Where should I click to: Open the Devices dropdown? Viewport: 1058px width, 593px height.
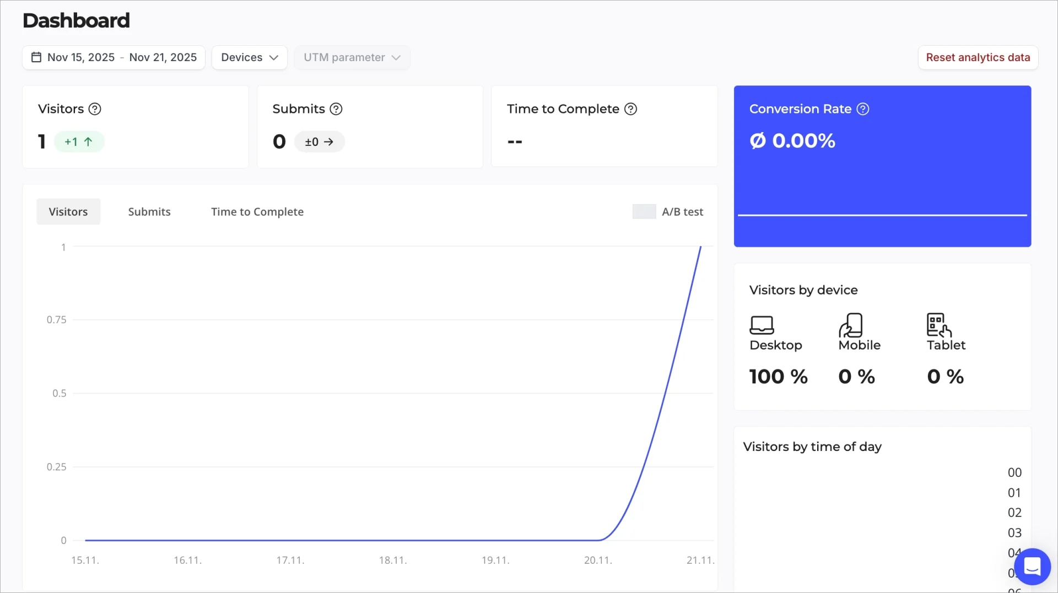249,57
